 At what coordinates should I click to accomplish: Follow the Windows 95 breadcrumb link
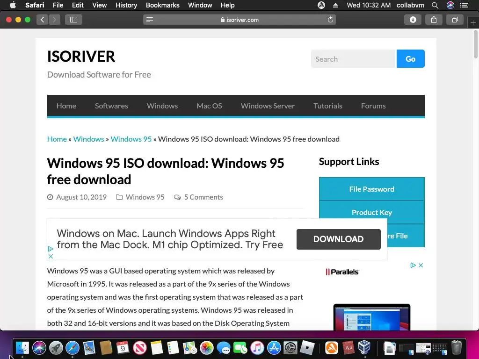tap(131, 139)
